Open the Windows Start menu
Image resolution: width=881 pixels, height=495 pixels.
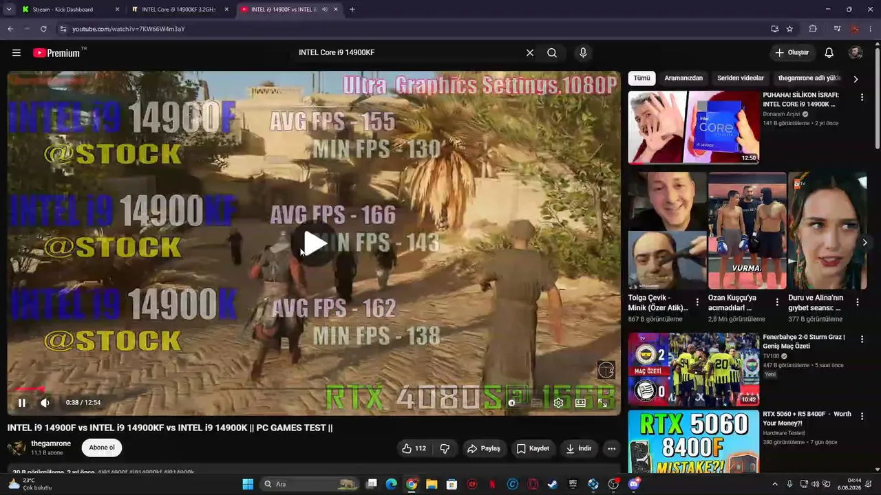248,484
